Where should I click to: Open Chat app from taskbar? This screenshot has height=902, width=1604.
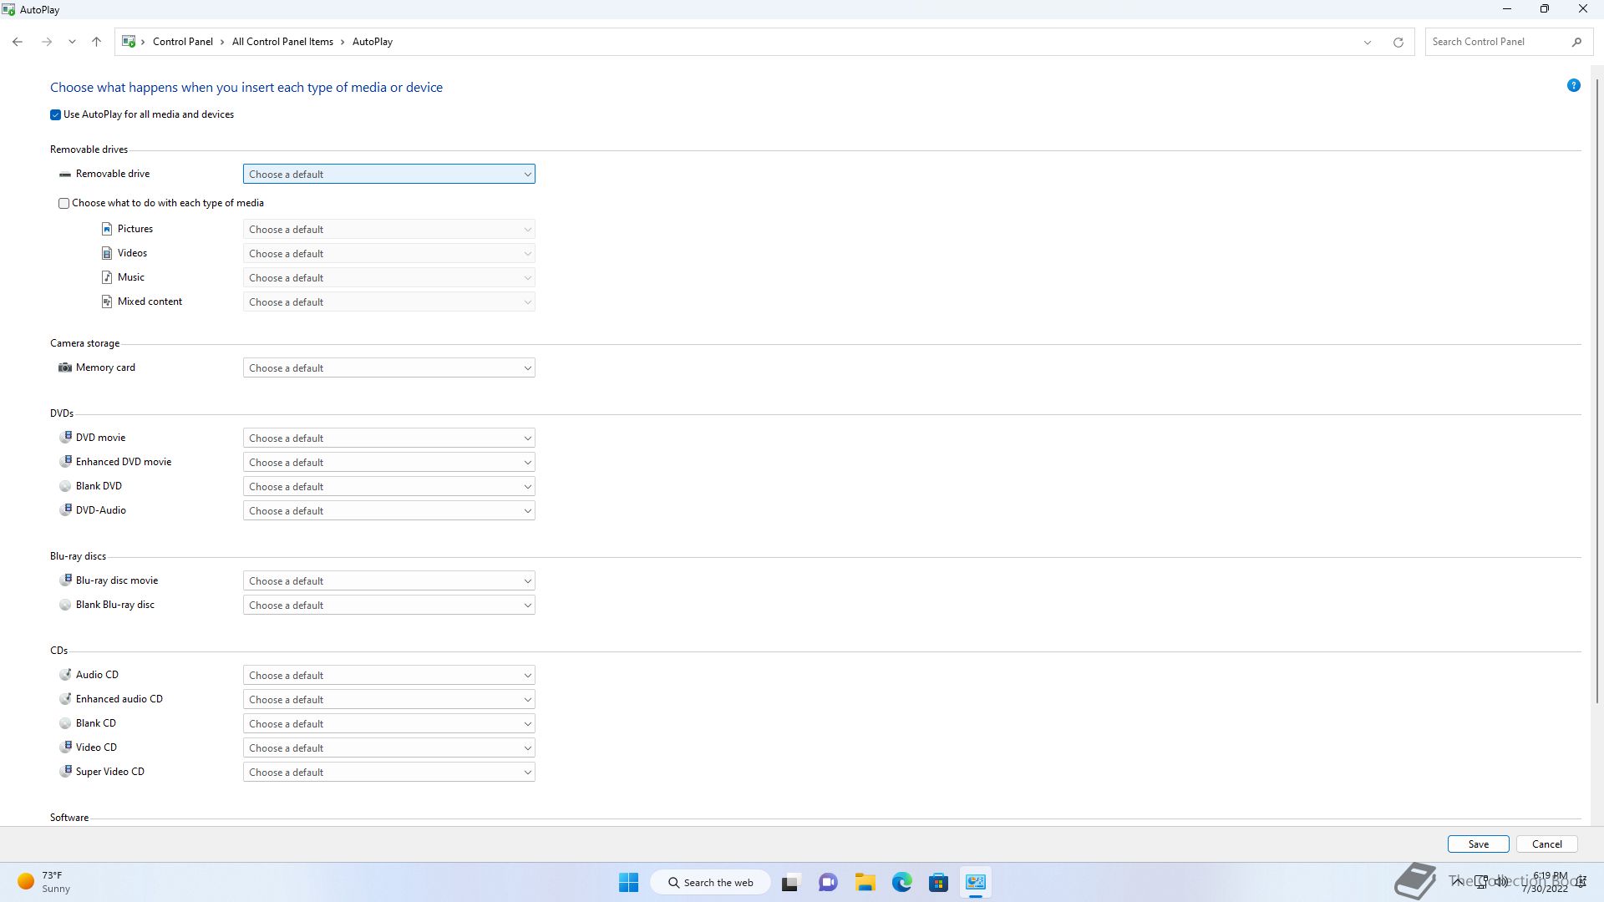point(828,883)
